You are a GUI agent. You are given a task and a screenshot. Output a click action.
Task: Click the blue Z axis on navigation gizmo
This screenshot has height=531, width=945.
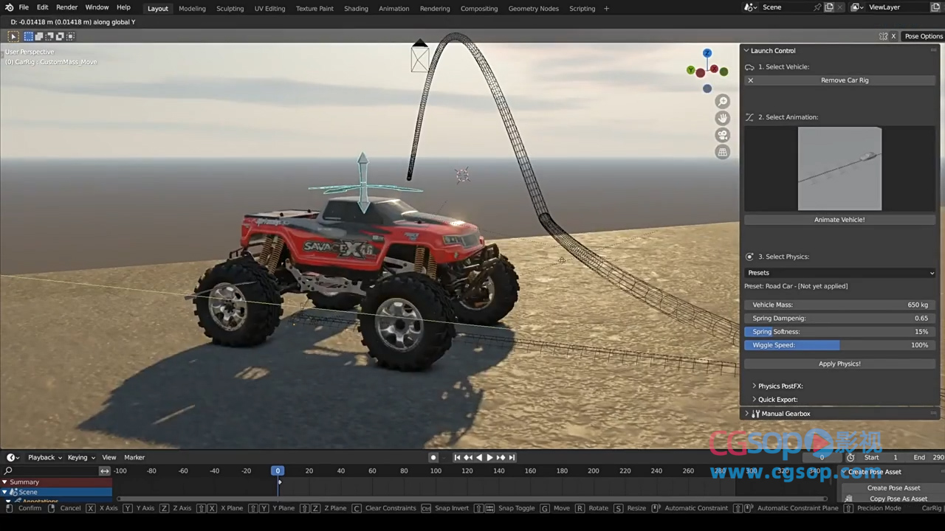707,53
